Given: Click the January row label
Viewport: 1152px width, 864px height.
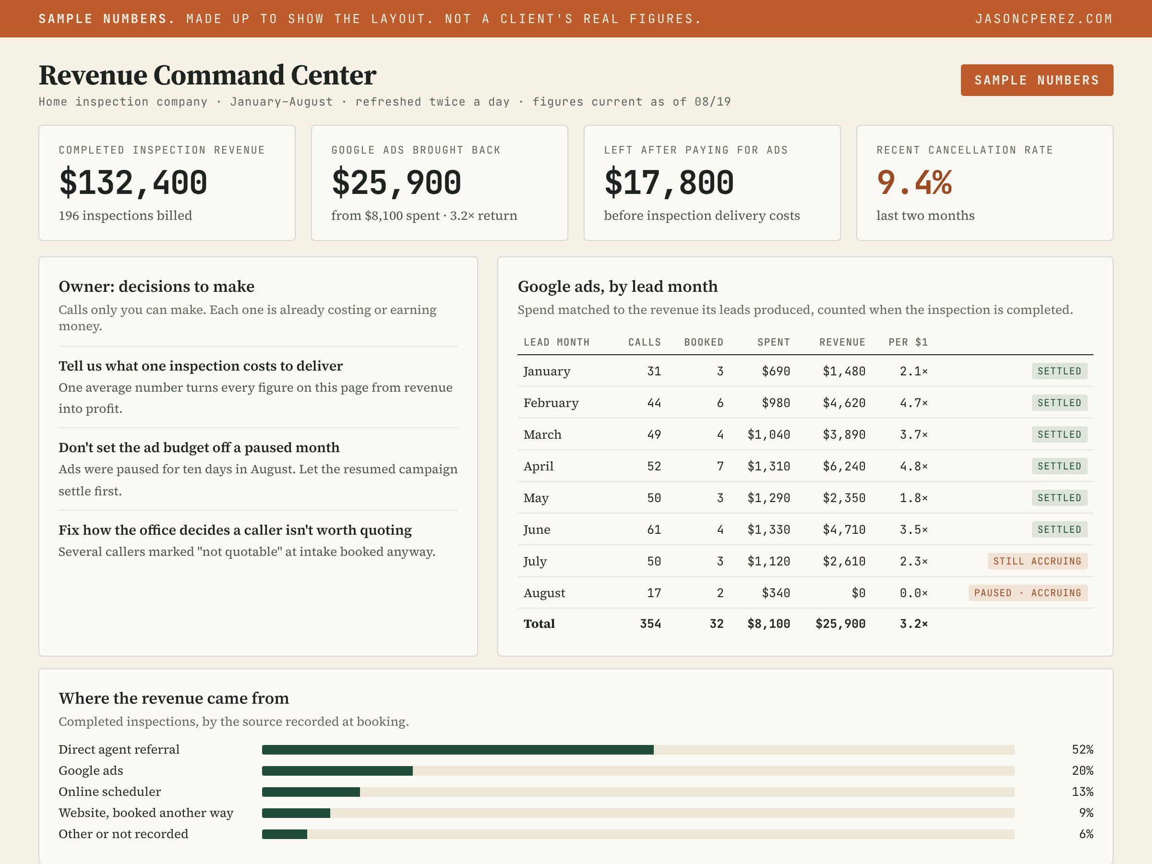Looking at the screenshot, I should point(547,372).
